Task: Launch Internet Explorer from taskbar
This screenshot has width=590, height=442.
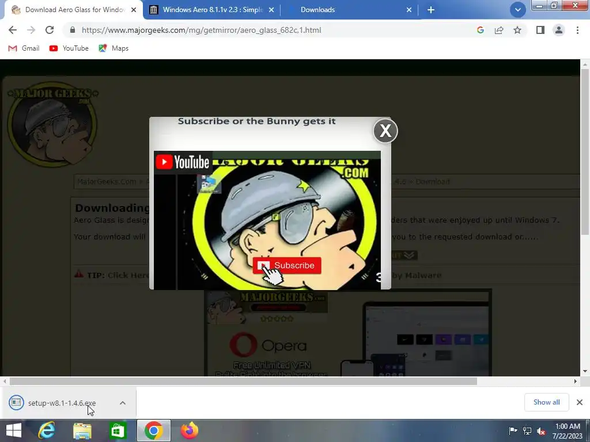Action: click(47, 430)
